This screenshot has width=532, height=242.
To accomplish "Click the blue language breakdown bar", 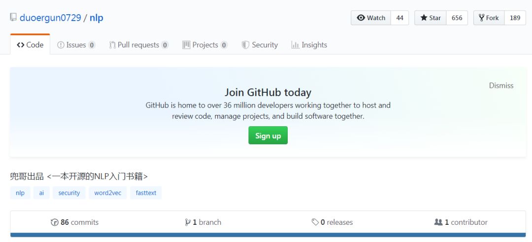I will (x=268, y=235).
